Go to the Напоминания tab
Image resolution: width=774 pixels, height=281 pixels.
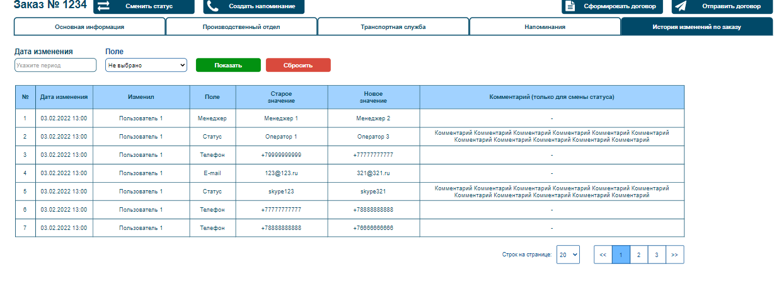click(545, 27)
